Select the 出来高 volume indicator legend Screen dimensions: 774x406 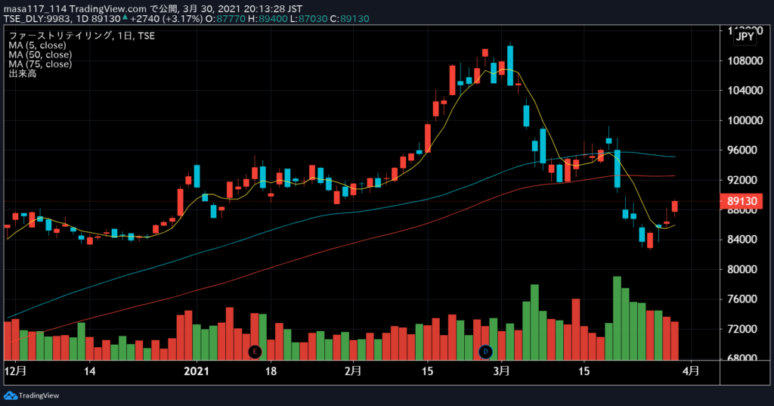pos(22,73)
